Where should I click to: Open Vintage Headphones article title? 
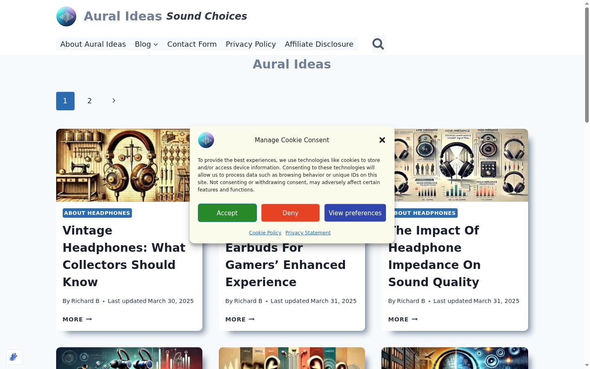pos(124,256)
